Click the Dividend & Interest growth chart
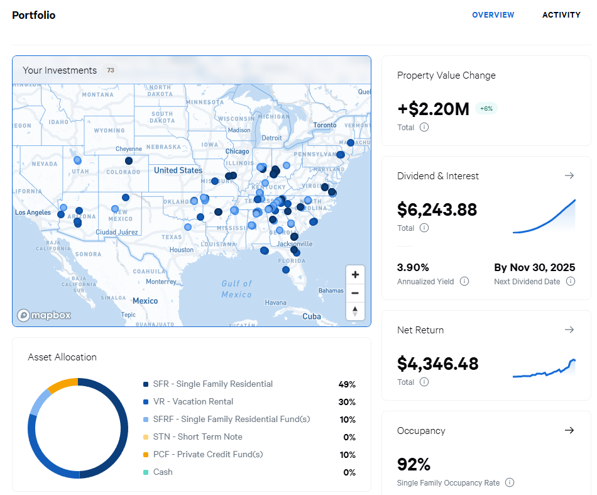This screenshot has height=495, width=597. [x=544, y=217]
